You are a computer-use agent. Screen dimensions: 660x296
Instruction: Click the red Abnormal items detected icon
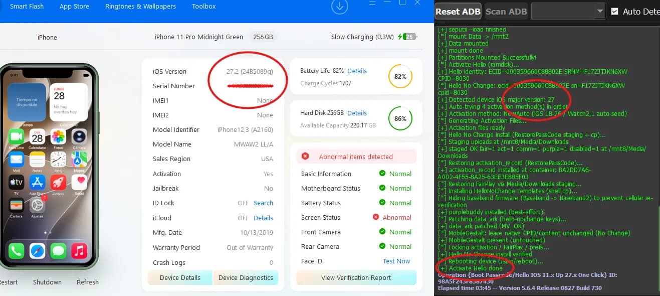305,157
